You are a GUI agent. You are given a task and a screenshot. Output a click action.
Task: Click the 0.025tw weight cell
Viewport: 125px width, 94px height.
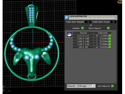(104, 39)
